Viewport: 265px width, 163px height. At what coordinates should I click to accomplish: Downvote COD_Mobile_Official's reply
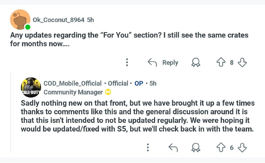242,147
